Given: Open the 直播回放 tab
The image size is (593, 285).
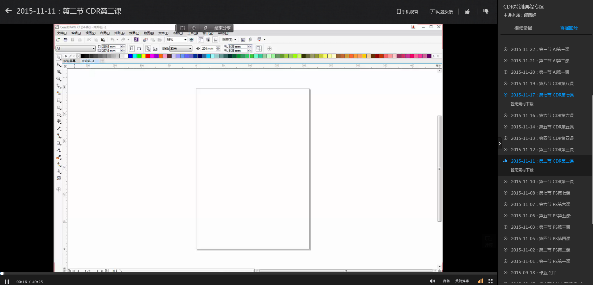Looking at the screenshot, I should point(569,28).
